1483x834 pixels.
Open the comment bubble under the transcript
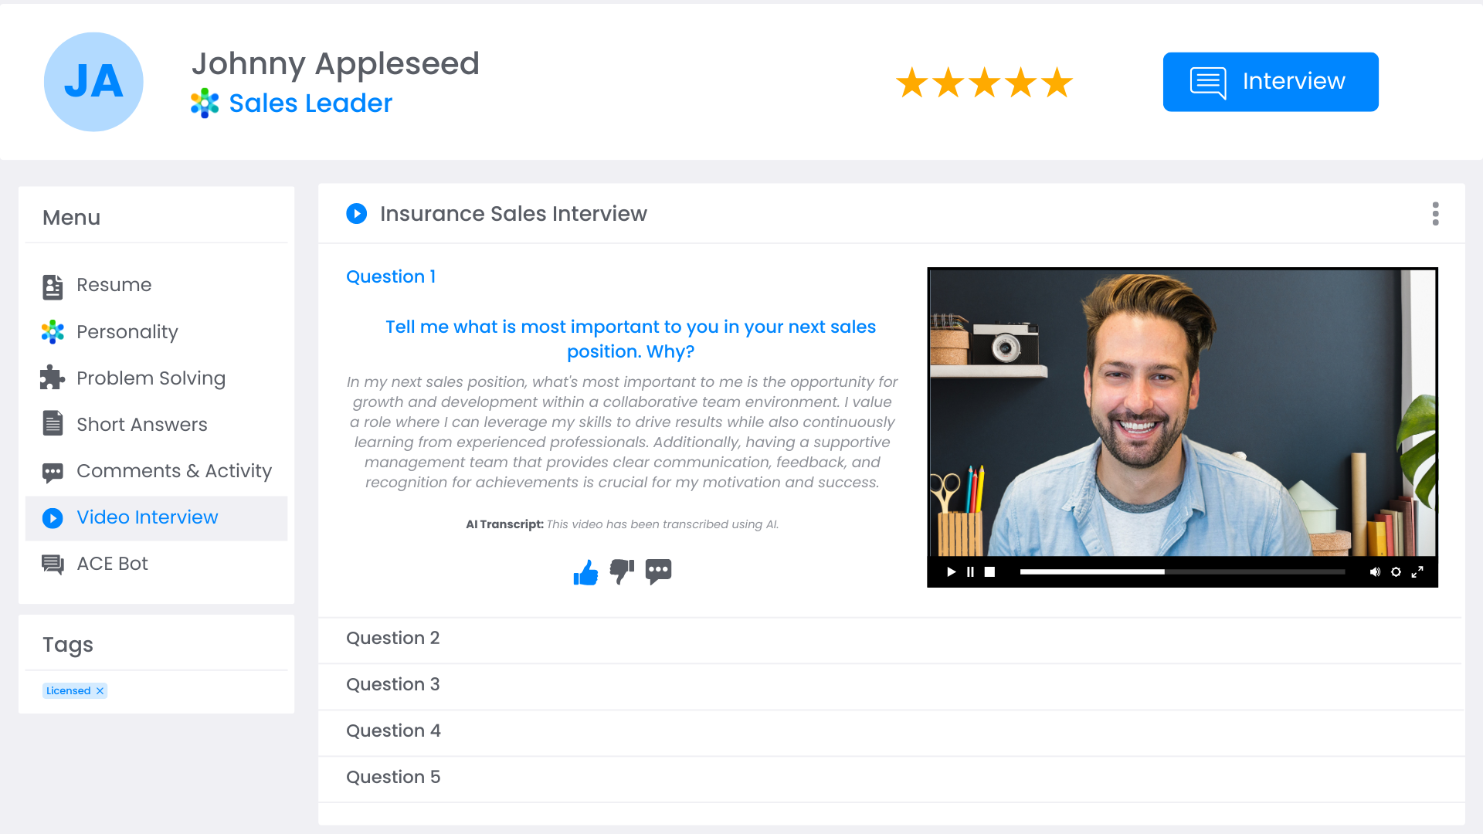point(658,572)
